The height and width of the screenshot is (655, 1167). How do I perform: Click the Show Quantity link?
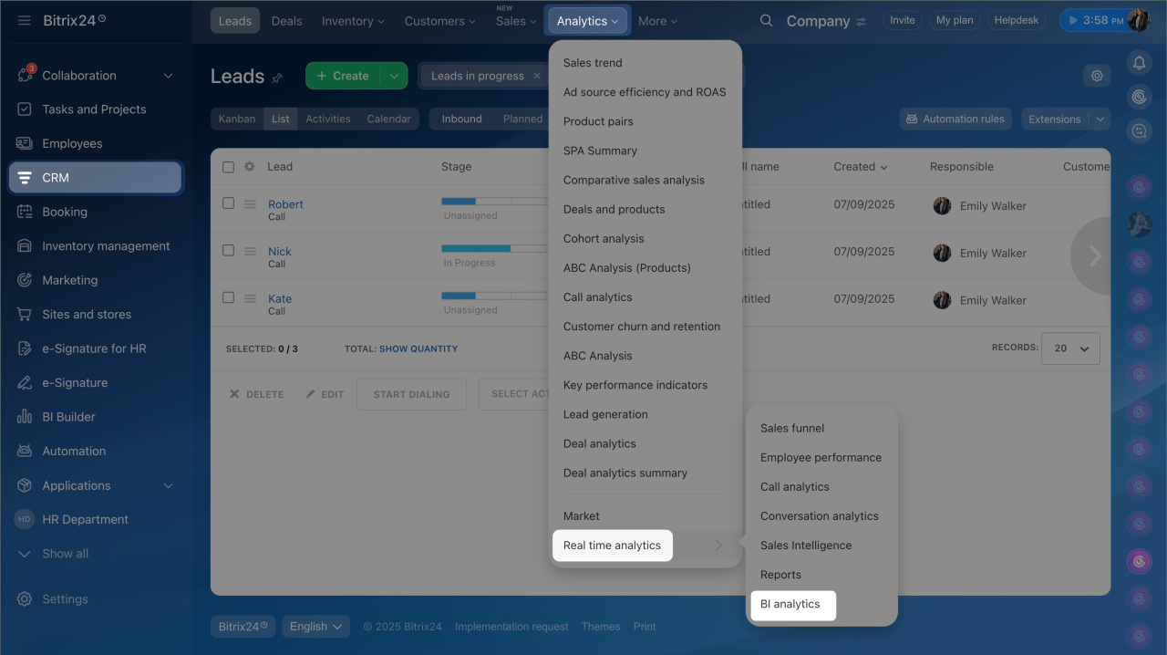418,348
